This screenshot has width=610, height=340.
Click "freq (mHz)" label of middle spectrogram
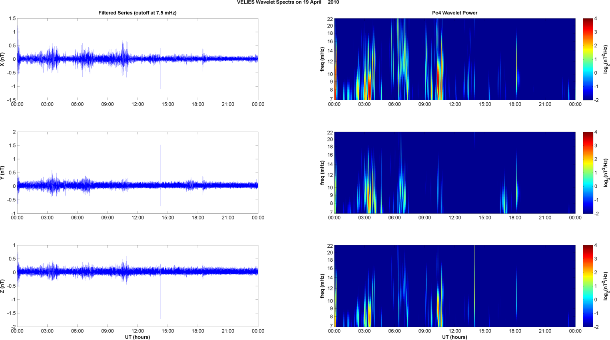click(322, 173)
